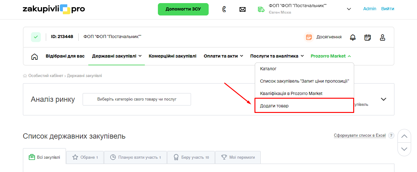
Task: Expand the Аналіз ринку panel chevron
Action: 384,99
